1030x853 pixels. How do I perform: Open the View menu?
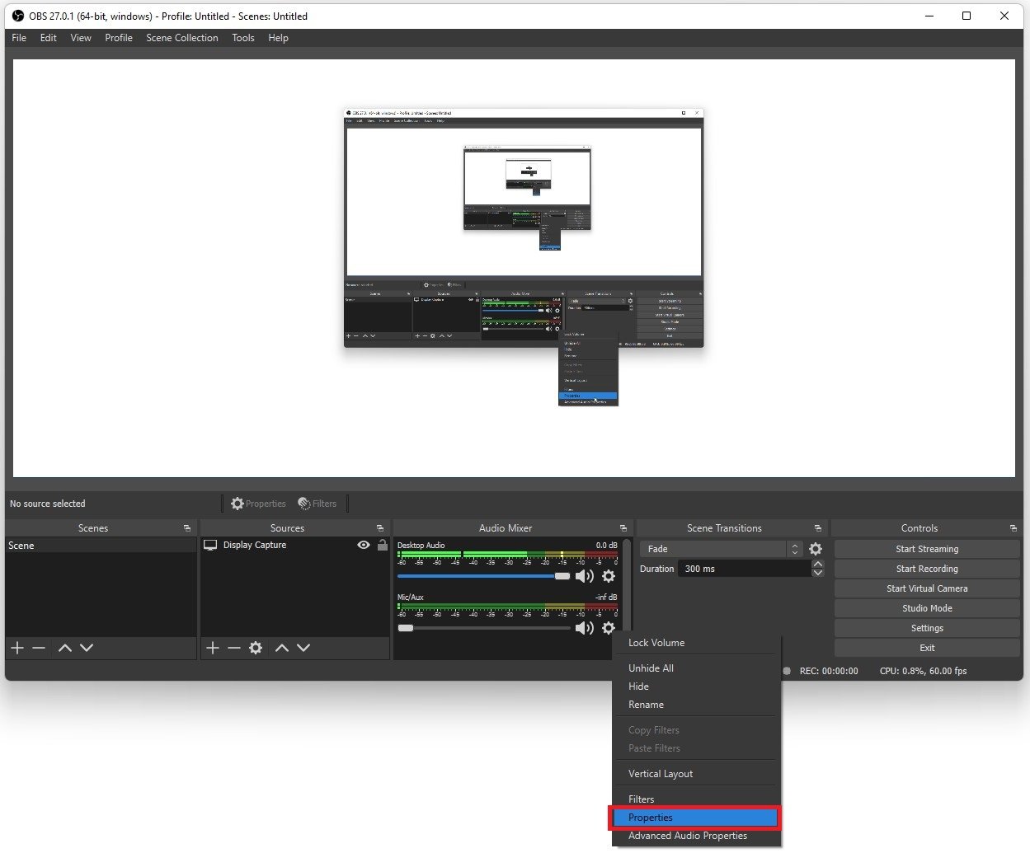point(81,38)
